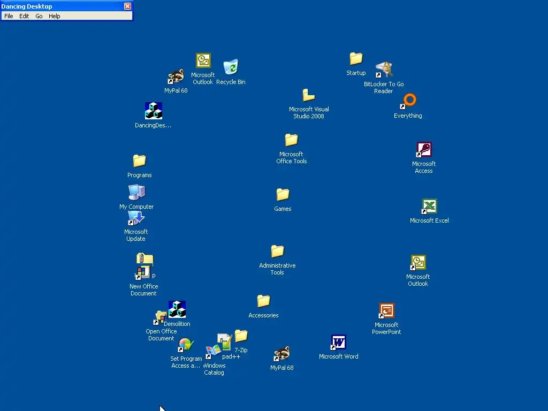Screen dimensions: 548x411
Task: Click the Open Office Document shortcut icon
Action: coord(161,318)
